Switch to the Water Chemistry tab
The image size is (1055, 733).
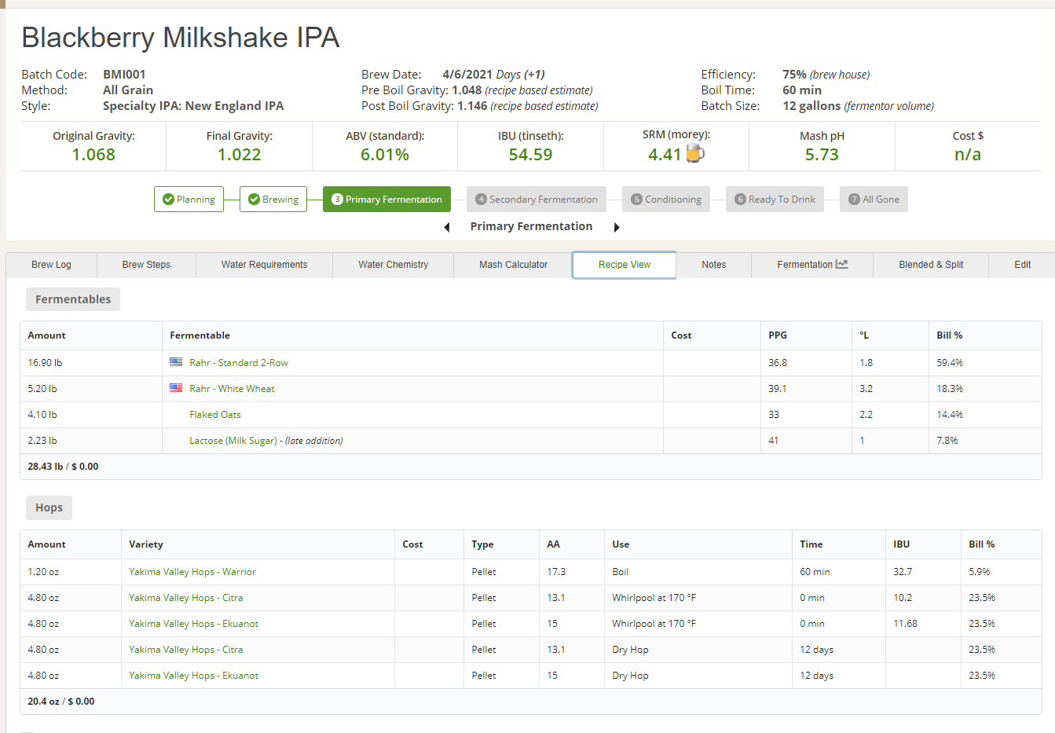(x=393, y=265)
